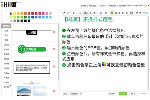Open the 卡片 style category

(6, 35)
